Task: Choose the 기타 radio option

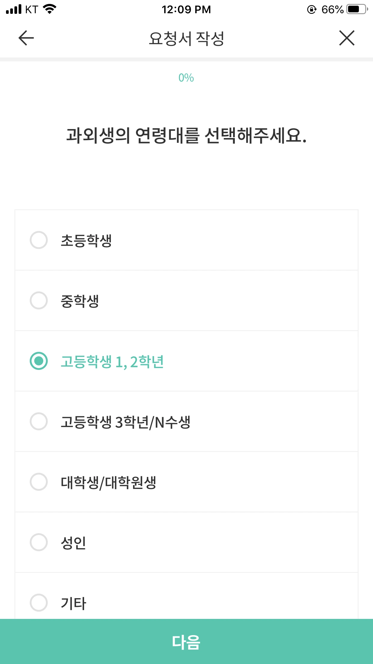Action: [x=39, y=603]
